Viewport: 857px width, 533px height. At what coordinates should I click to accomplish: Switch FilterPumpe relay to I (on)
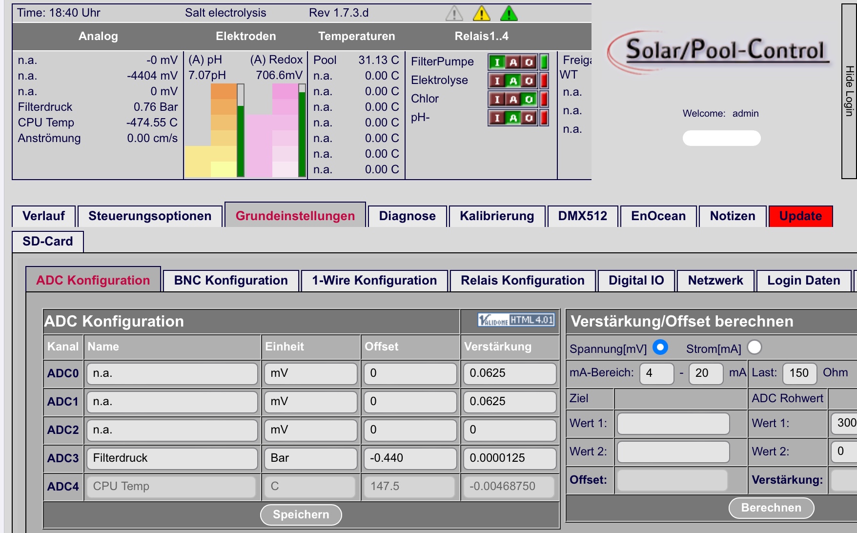(x=497, y=62)
